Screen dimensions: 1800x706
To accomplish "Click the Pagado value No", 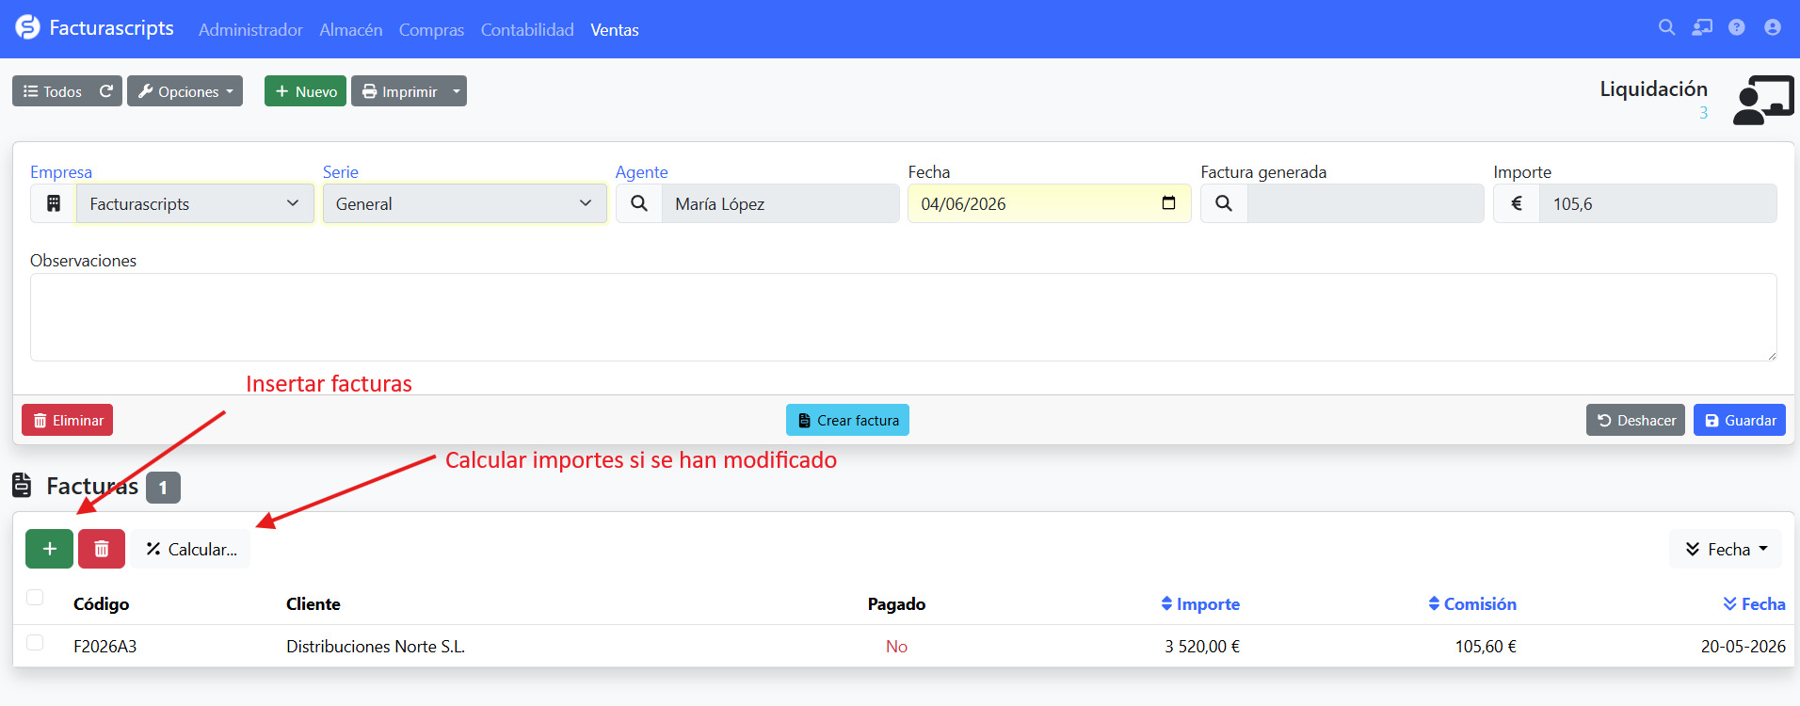I will [896, 647].
